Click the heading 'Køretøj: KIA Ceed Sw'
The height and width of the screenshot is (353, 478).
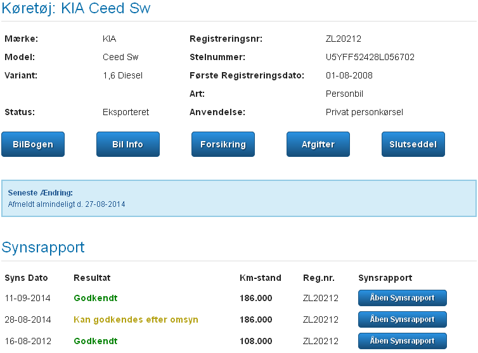pyautogui.click(x=76, y=8)
